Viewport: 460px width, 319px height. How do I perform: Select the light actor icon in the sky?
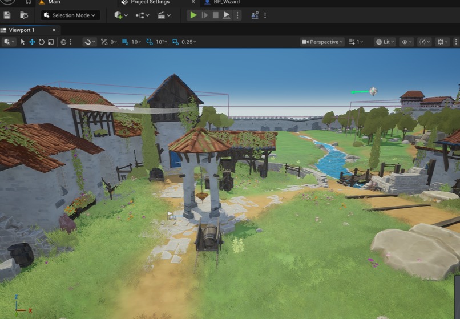[x=373, y=91]
